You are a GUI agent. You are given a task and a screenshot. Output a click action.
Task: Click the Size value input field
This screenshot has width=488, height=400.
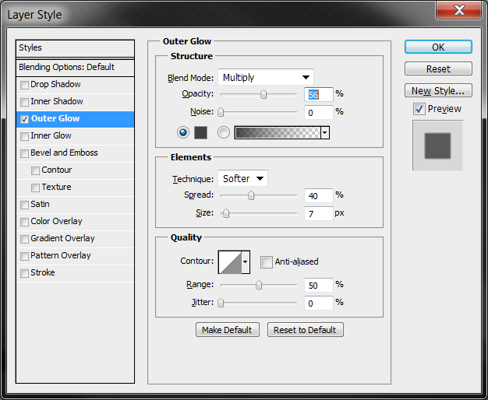coord(318,213)
